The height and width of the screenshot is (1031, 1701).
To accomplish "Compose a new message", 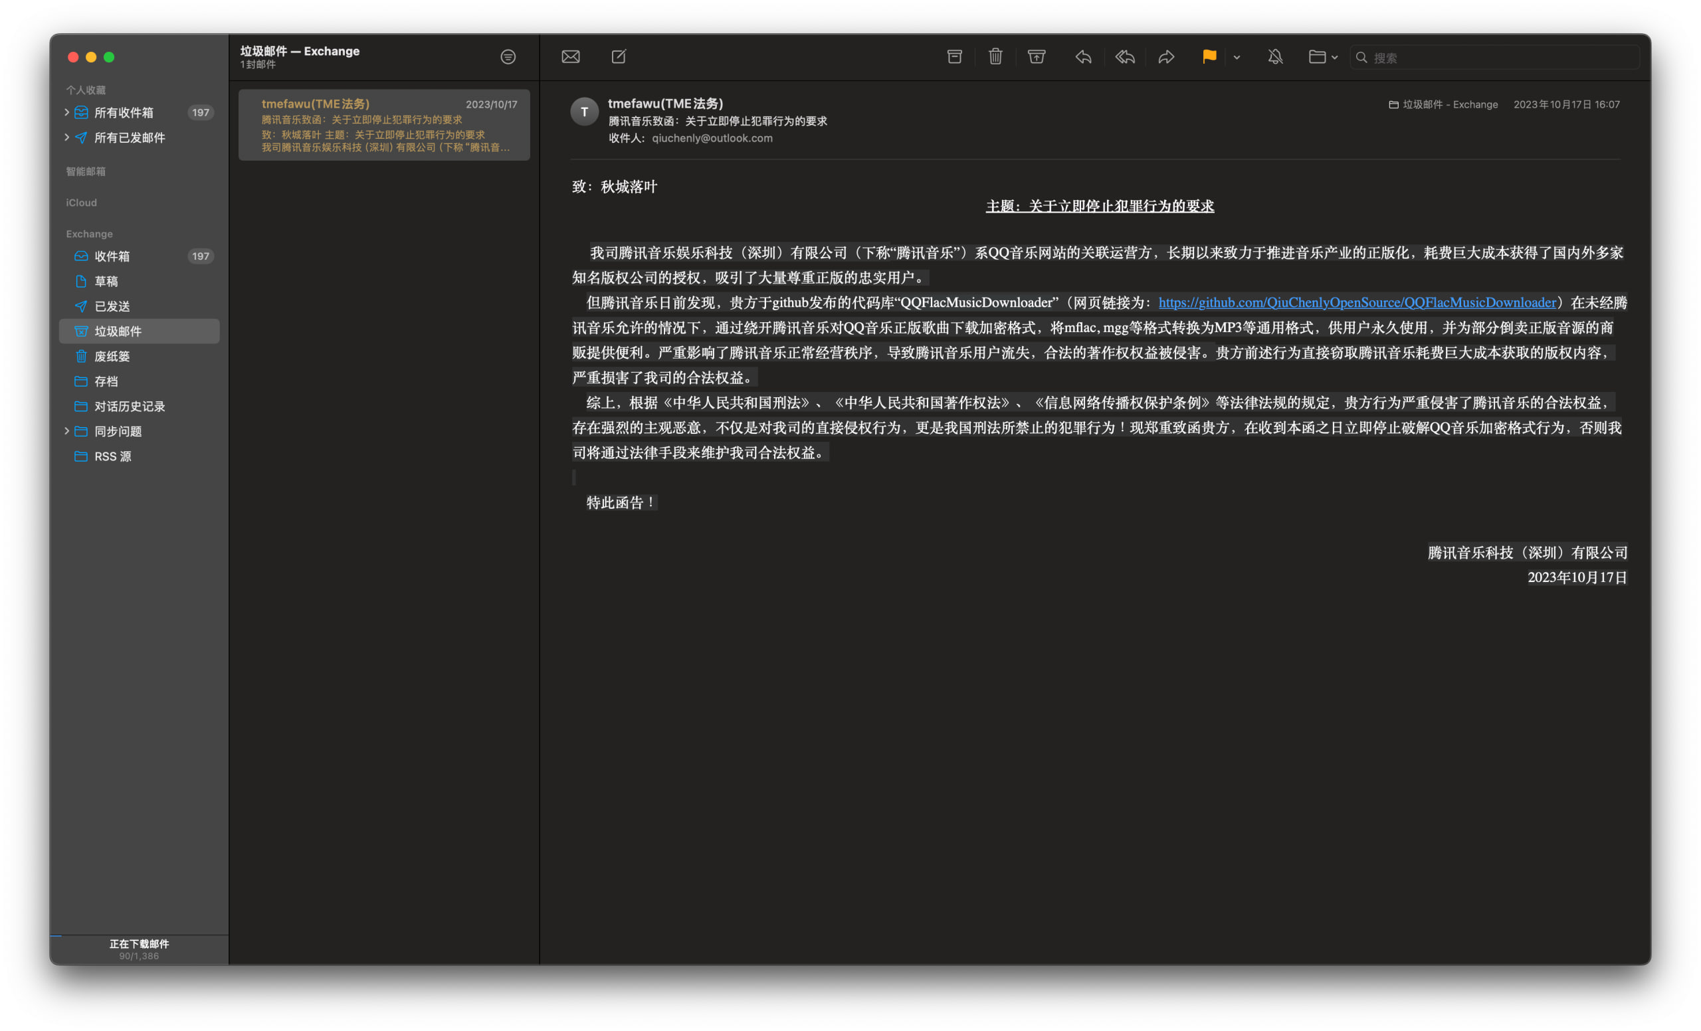I will tap(619, 56).
